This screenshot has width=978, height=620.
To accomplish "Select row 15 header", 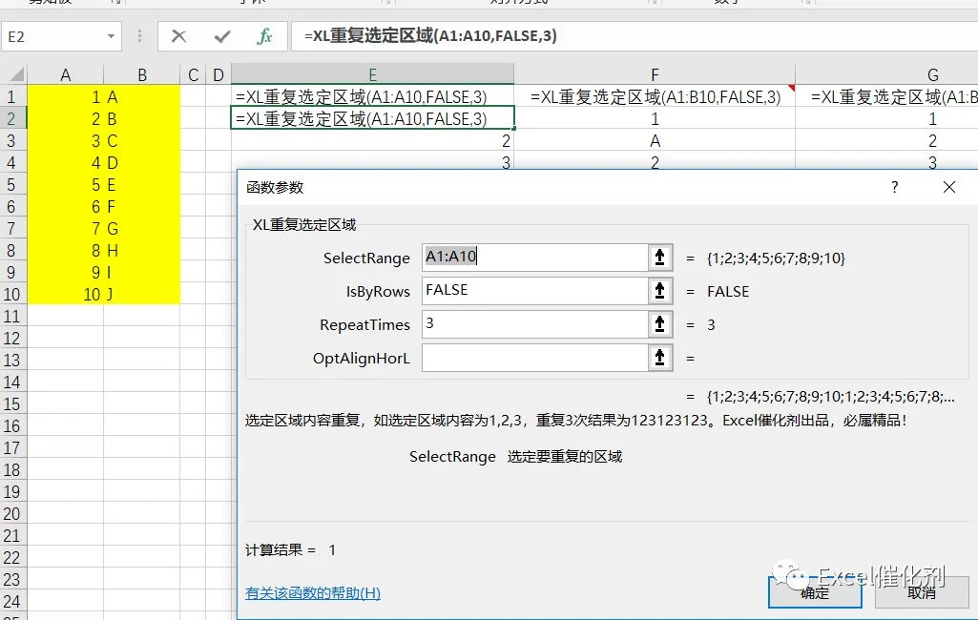I will click(x=13, y=403).
